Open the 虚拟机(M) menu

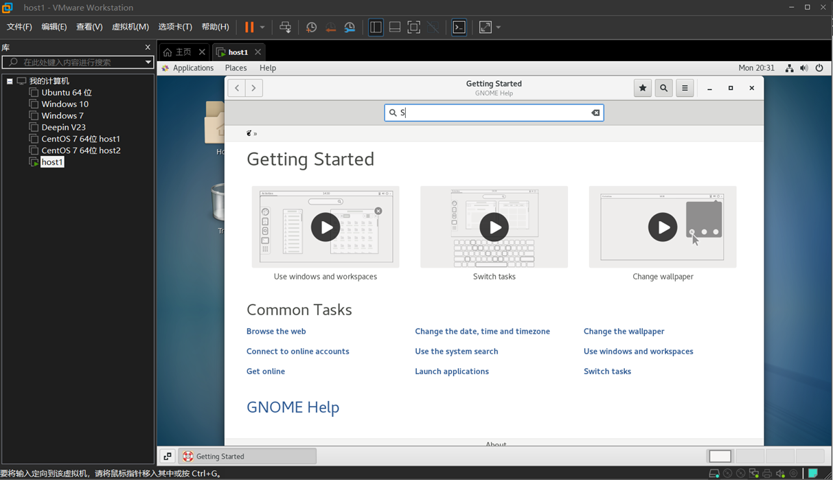pos(130,27)
